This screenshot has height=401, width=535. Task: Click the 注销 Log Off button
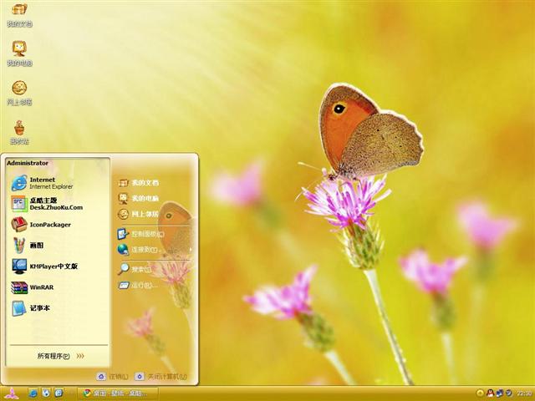tap(112, 377)
